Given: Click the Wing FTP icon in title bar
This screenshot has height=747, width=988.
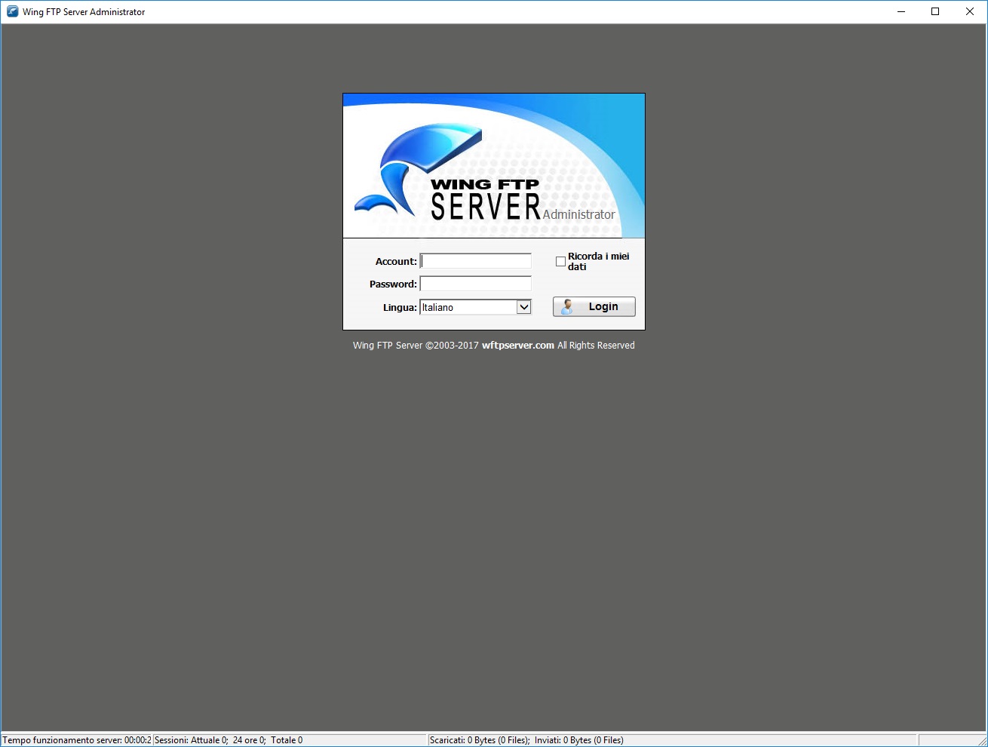Looking at the screenshot, I should tap(12, 11).
